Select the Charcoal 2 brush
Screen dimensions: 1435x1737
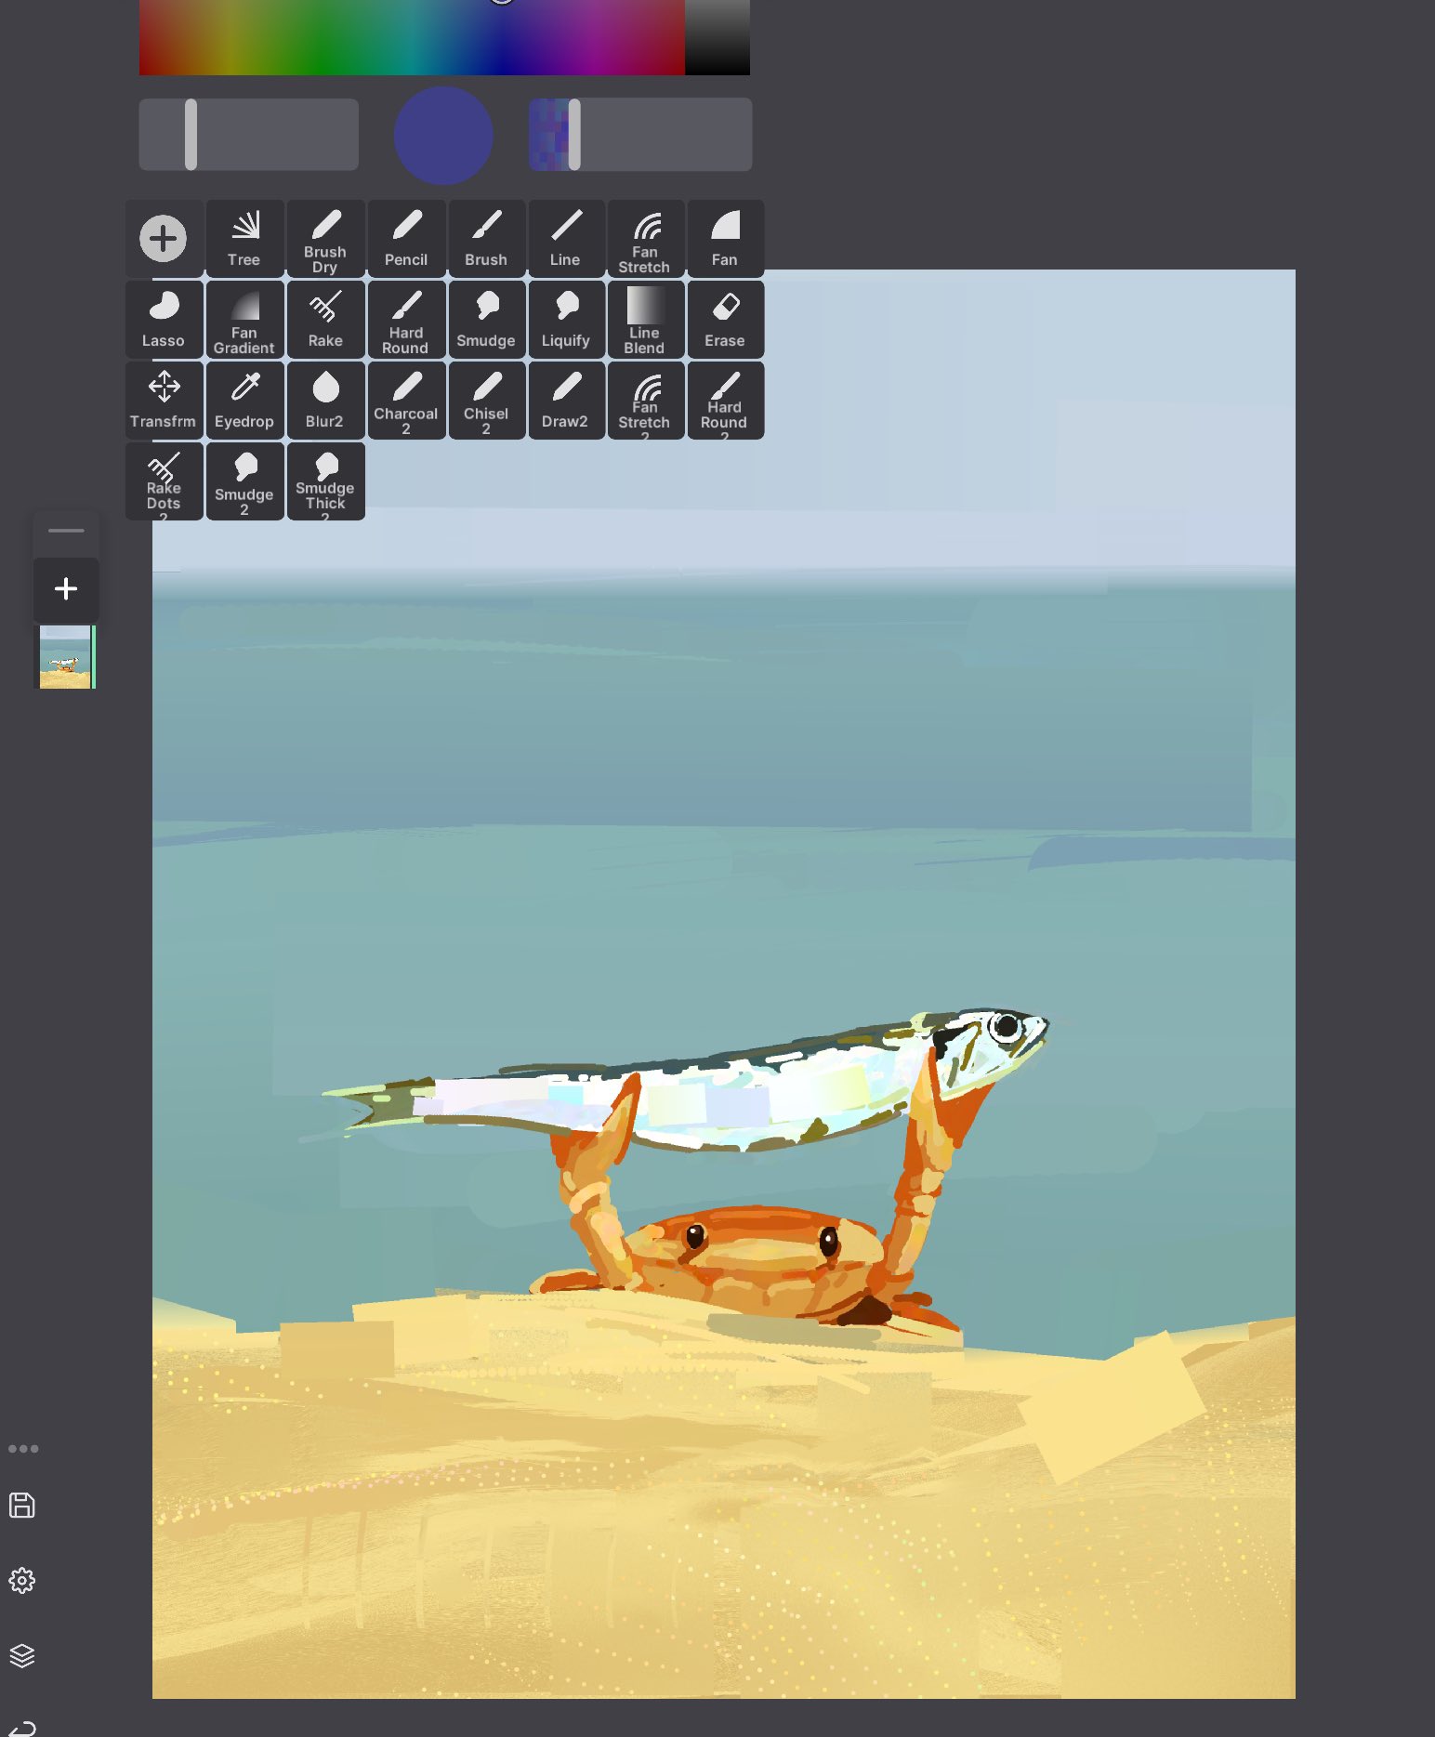[x=406, y=400]
